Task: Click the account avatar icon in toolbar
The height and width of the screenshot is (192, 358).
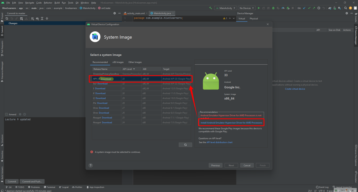Action: click(355, 8)
